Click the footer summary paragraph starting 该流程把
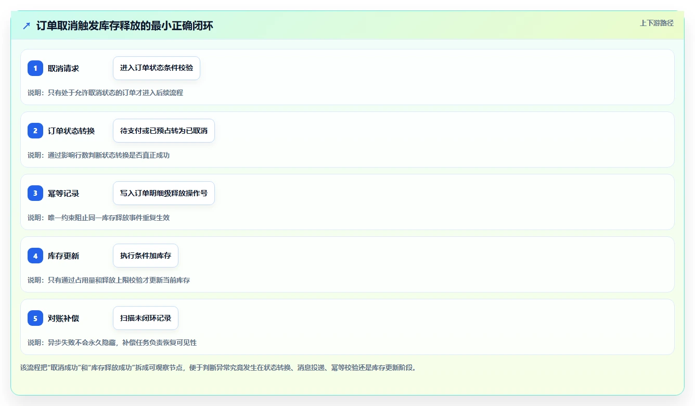This screenshot has height=406, width=695. point(218,367)
